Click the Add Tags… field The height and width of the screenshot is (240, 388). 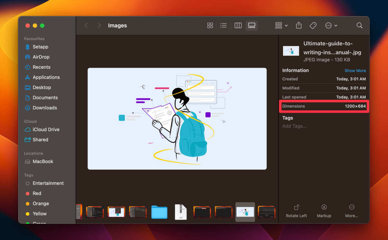[x=294, y=126]
